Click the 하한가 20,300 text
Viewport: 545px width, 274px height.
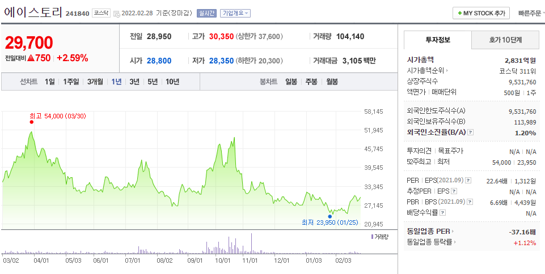259,61
